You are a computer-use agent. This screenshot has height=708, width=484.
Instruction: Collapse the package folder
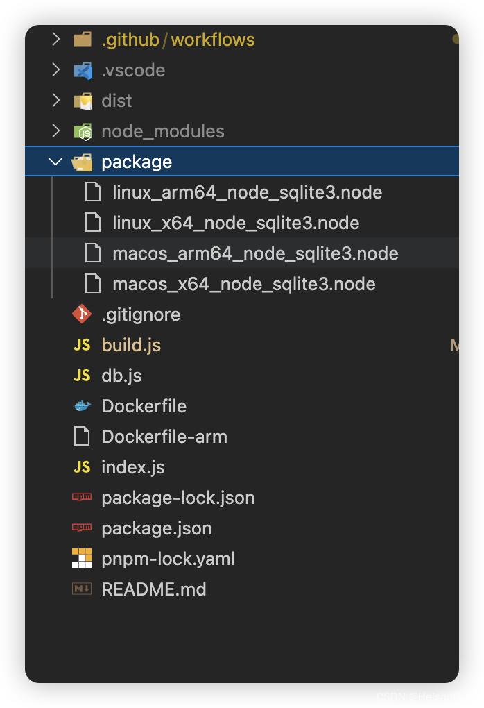(x=55, y=162)
